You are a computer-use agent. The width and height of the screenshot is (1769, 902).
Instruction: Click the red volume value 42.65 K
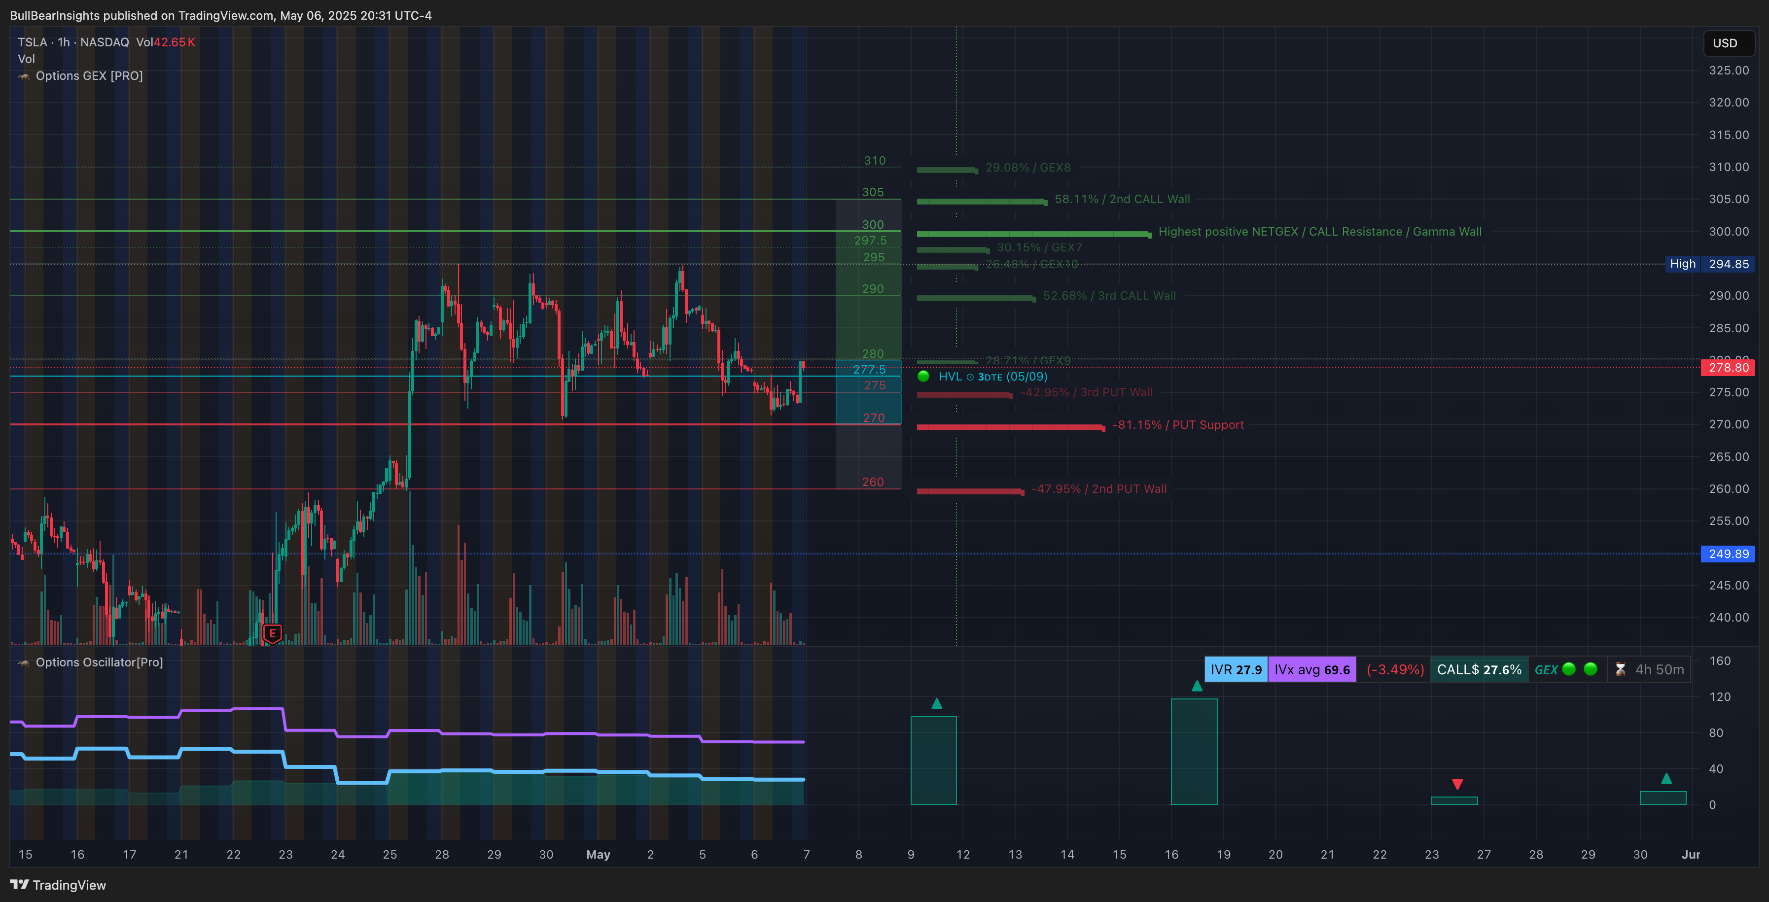(174, 42)
